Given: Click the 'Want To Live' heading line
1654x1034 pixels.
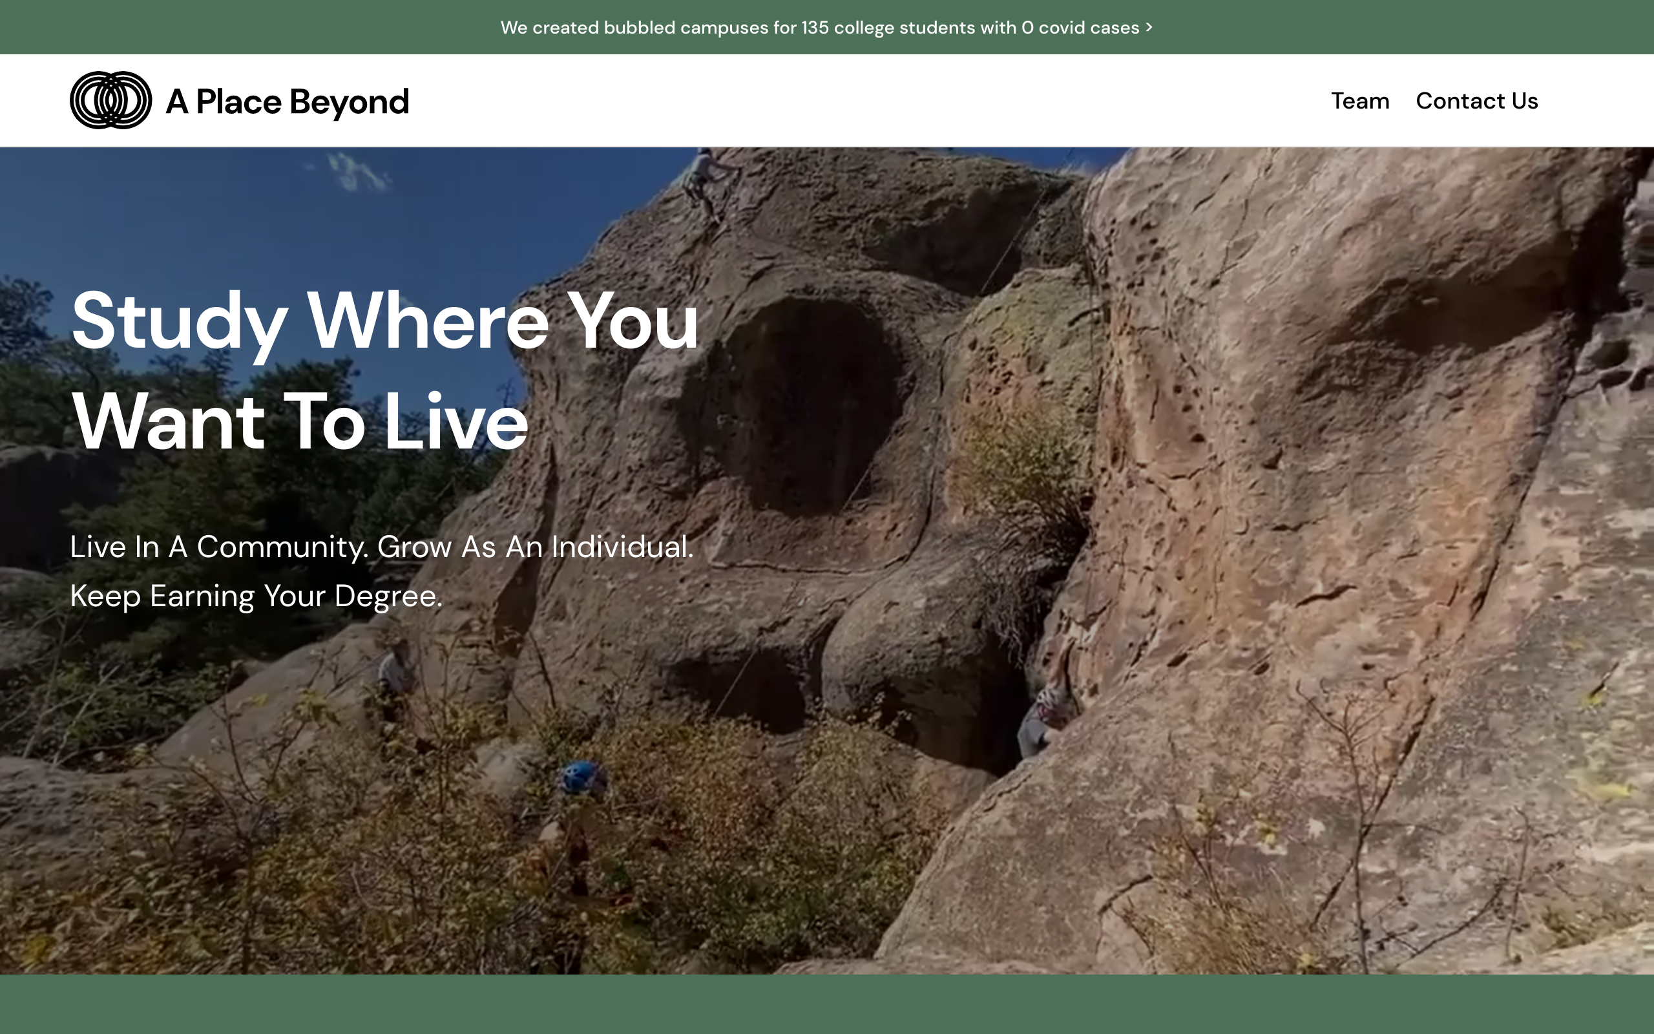Looking at the screenshot, I should [299, 422].
